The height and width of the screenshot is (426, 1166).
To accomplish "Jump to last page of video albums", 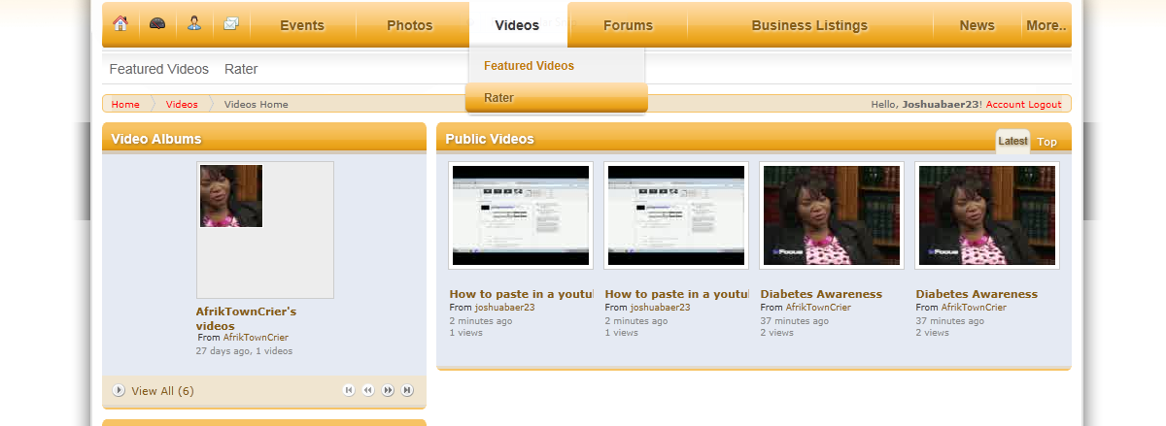I will 407,390.
